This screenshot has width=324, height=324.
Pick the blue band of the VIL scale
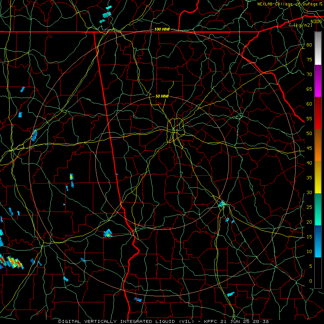coord(318,241)
